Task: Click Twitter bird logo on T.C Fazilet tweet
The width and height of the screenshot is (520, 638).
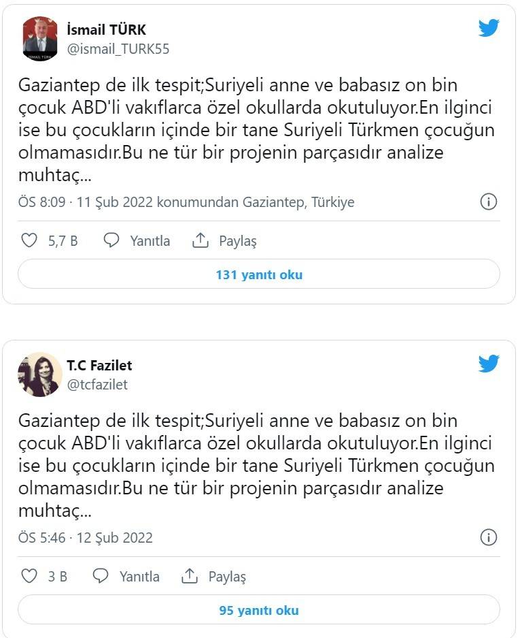Action: tap(489, 364)
